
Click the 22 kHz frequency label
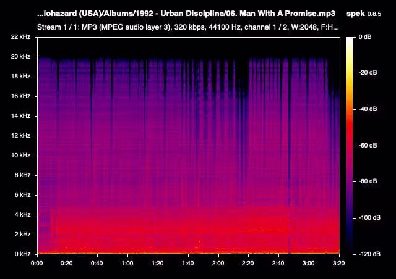20,37
